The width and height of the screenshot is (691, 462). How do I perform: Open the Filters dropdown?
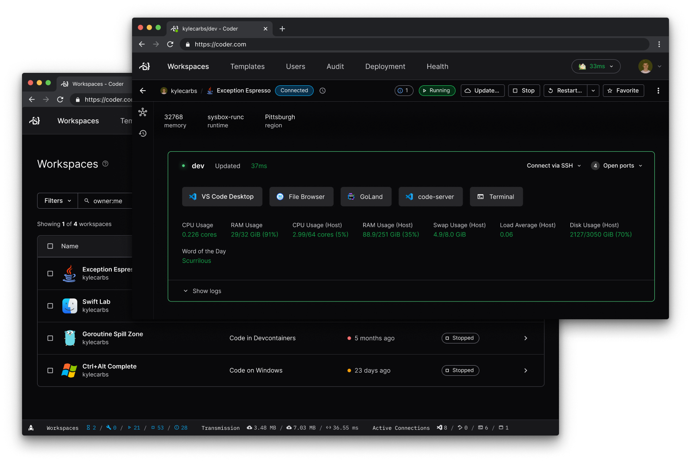click(57, 200)
